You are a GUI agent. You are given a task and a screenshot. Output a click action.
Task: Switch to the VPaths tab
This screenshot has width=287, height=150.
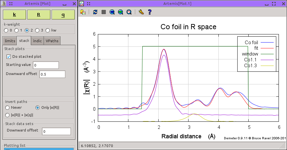(52, 41)
